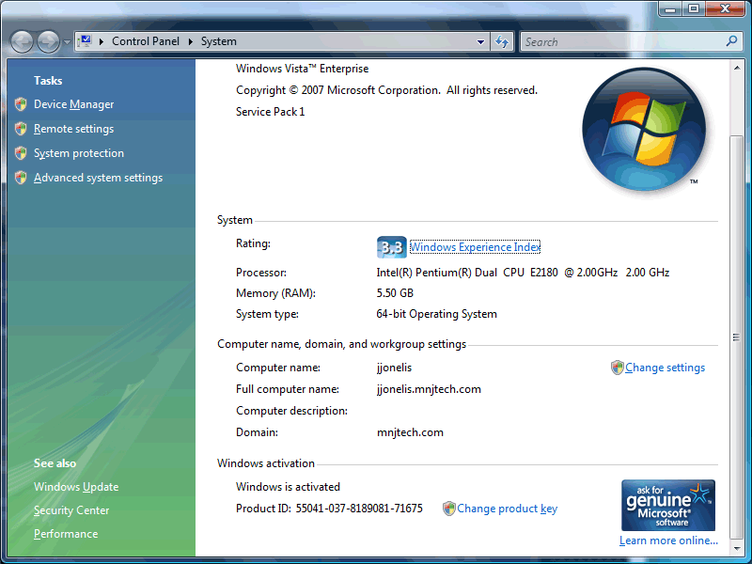Maximize the System window
This screenshot has width=752, height=564.
[694, 8]
